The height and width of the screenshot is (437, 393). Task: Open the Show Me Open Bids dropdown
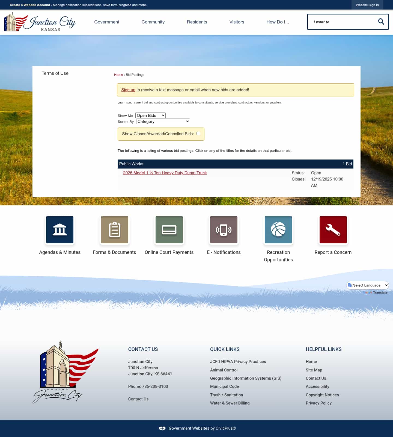tap(150, 116)
